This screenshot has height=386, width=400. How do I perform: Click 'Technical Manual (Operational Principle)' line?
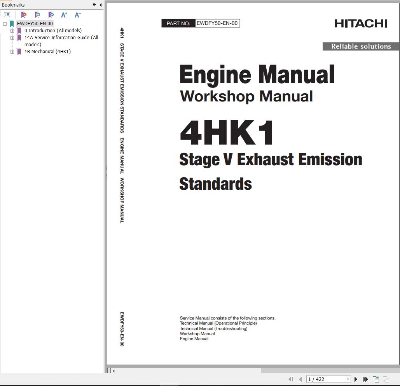218,323
